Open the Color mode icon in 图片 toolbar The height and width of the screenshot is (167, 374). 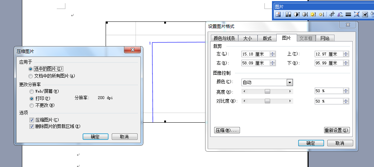288,15
